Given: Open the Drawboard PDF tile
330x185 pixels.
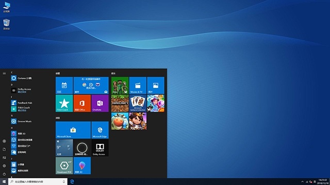Looking at the screenshot, I should pyautogui.click(x=64, y=165).
